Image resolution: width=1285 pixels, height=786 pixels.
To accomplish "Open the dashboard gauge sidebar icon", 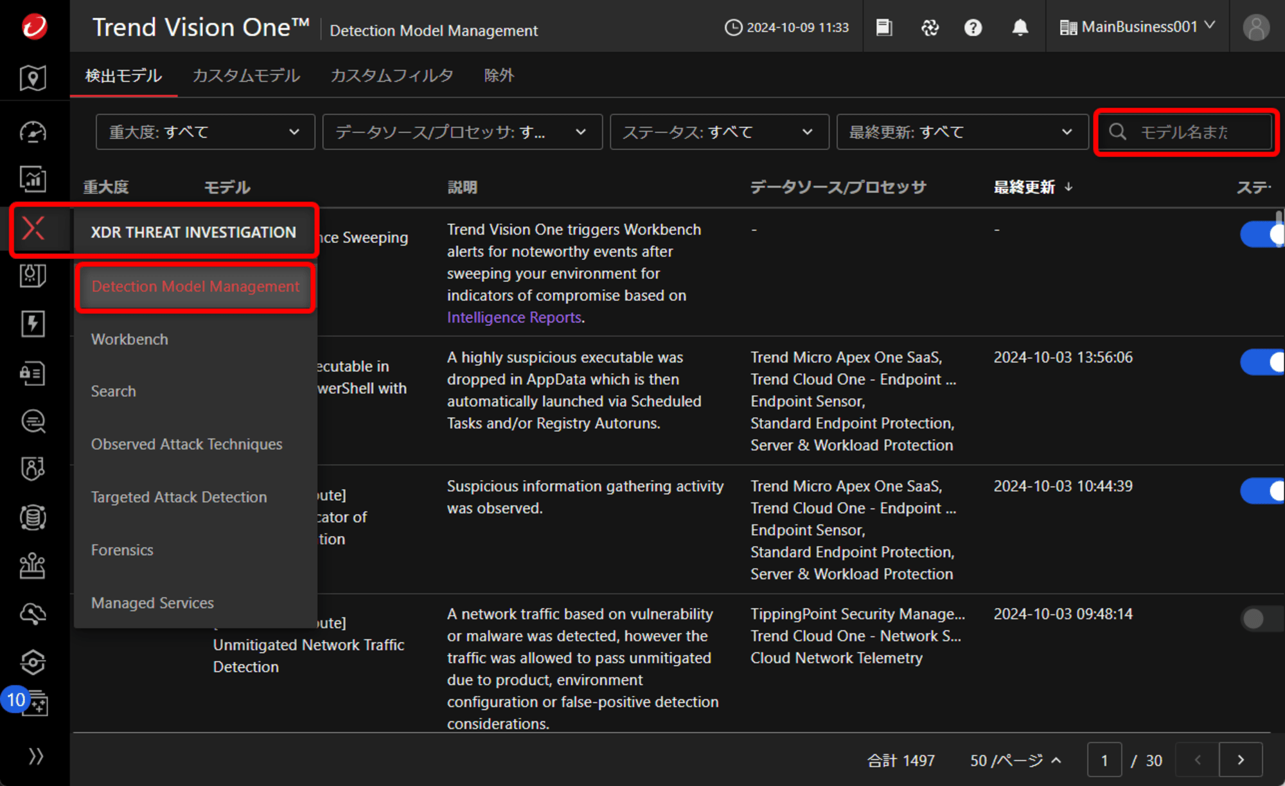I will 33,132.
